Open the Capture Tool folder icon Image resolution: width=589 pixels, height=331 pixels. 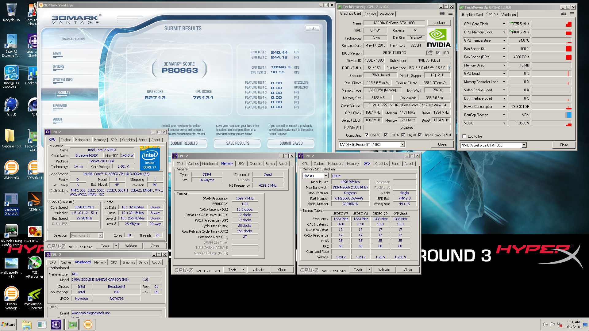(x=11, y=138)
